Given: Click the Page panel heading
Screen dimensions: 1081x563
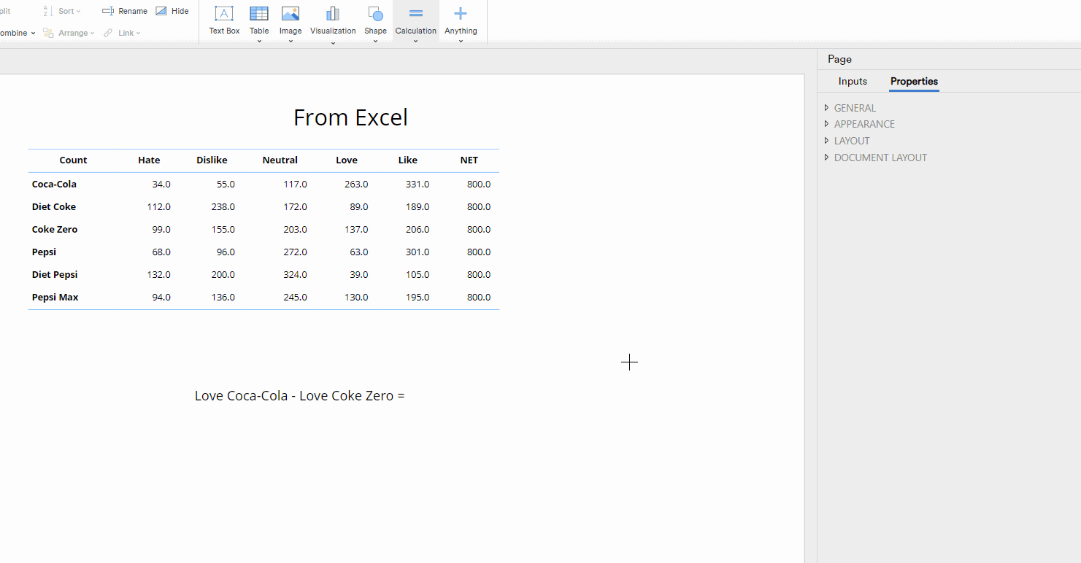Looking at the screenshot, I should 839,59.
